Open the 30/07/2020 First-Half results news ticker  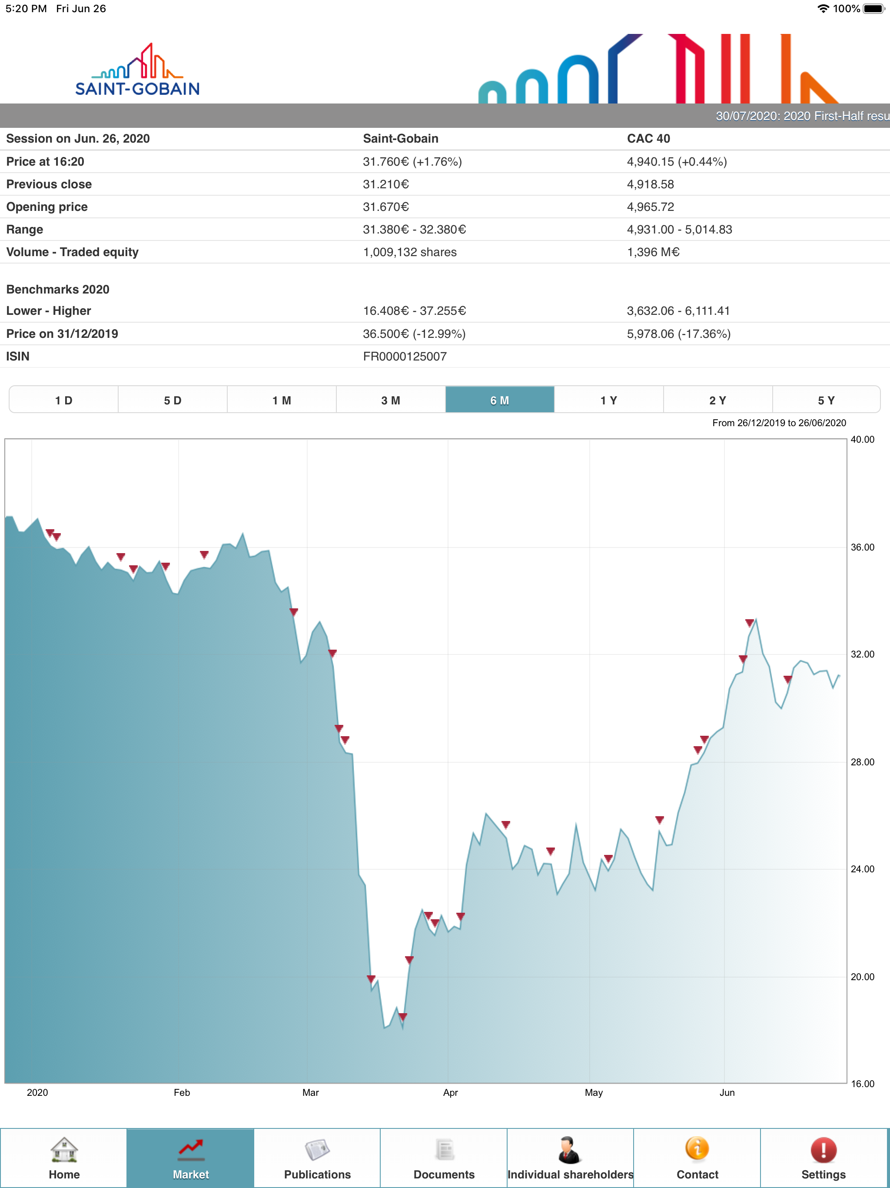(x=803, y=116)
